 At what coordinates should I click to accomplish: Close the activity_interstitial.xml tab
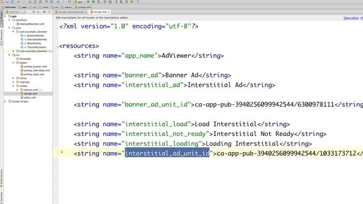[86, 12]
